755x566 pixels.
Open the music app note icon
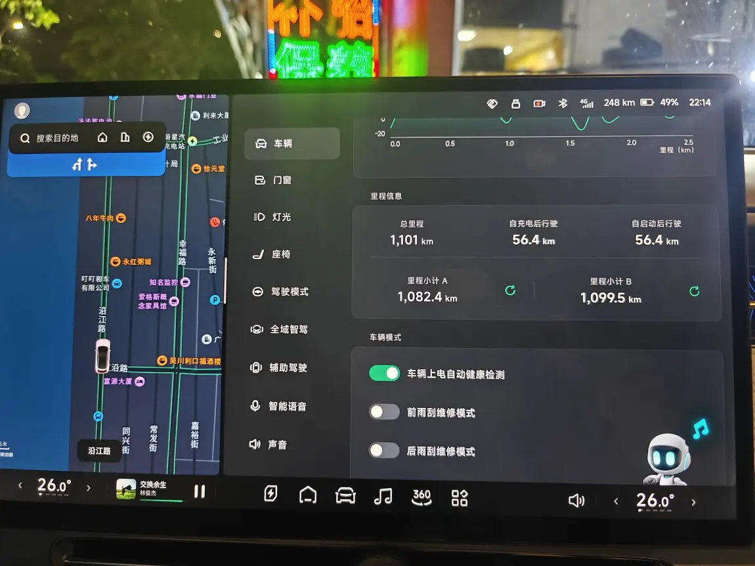[383, 496]
